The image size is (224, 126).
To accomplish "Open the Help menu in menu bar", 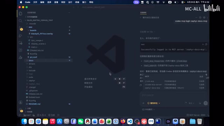I will point(91,2).
